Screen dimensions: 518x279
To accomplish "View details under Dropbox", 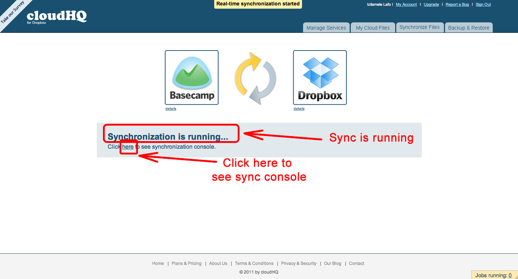I will [x=299, y=109].
